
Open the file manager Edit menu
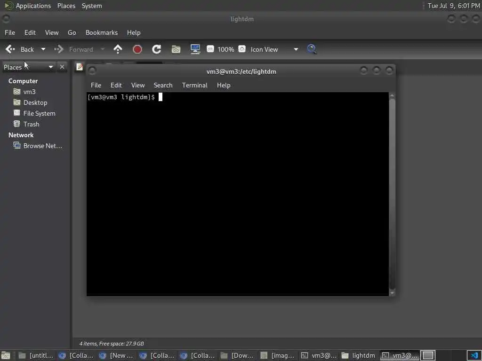(30, 32)
